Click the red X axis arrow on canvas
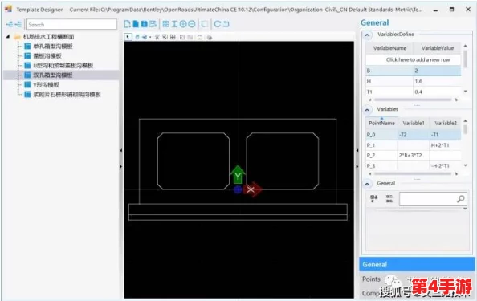The image size is (477, 301). click(252, 189)
